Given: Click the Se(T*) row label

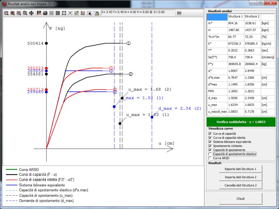Looking at the screenshot, I should 217,57.
